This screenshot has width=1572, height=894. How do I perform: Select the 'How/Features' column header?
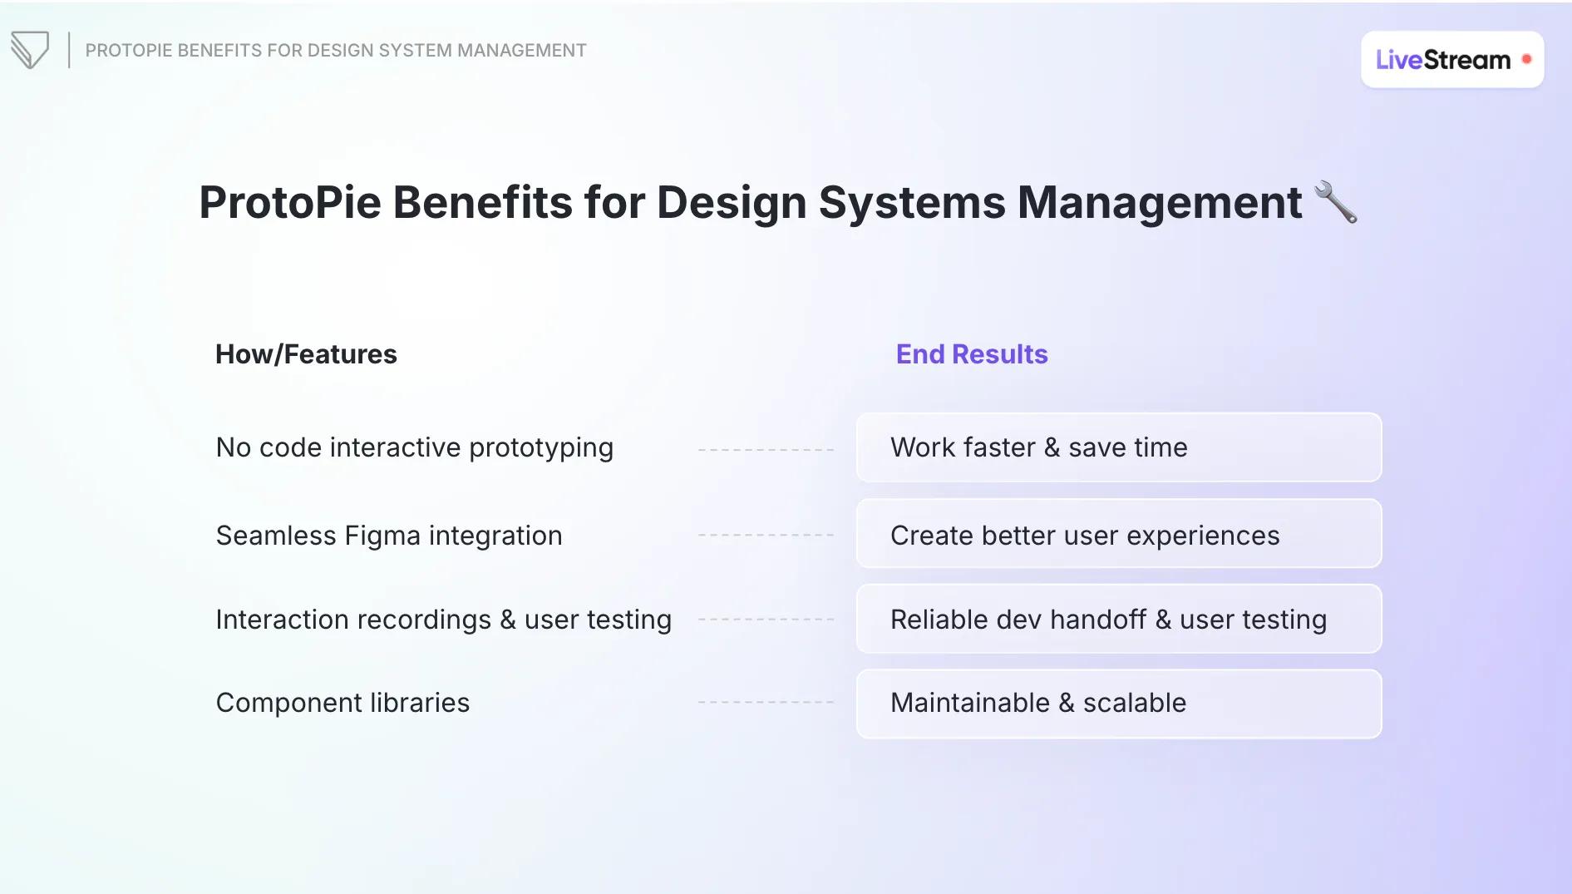306,353
